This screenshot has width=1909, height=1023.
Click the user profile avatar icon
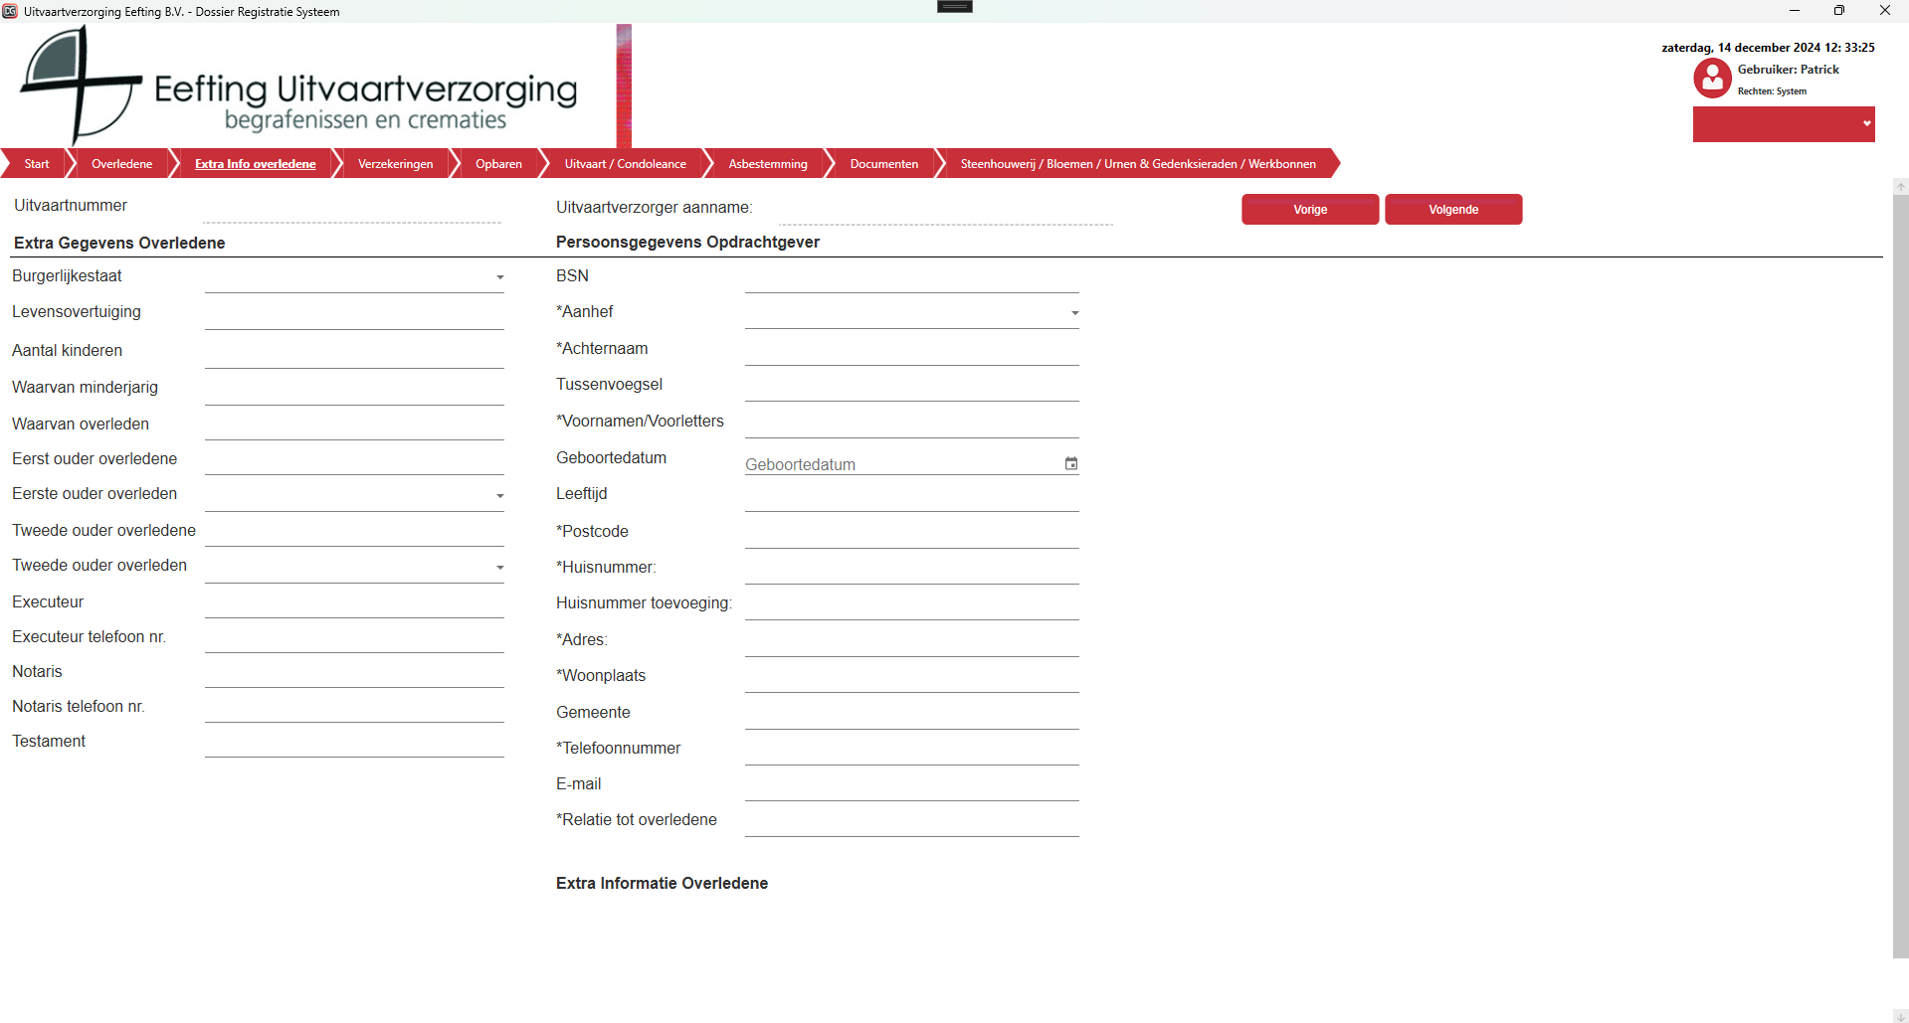[x=1712, y=78]
